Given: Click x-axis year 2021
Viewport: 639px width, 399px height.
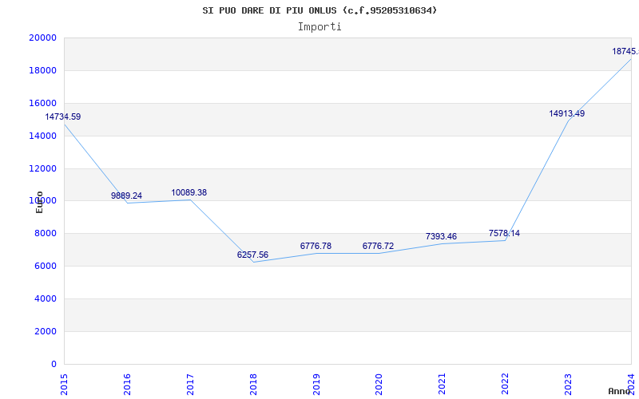Looking at the screenshot, I should point(443,385).
